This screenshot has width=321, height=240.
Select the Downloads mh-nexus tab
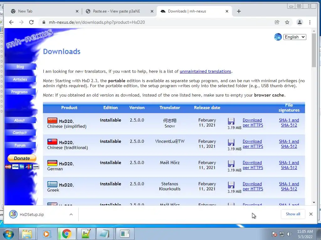194,11
